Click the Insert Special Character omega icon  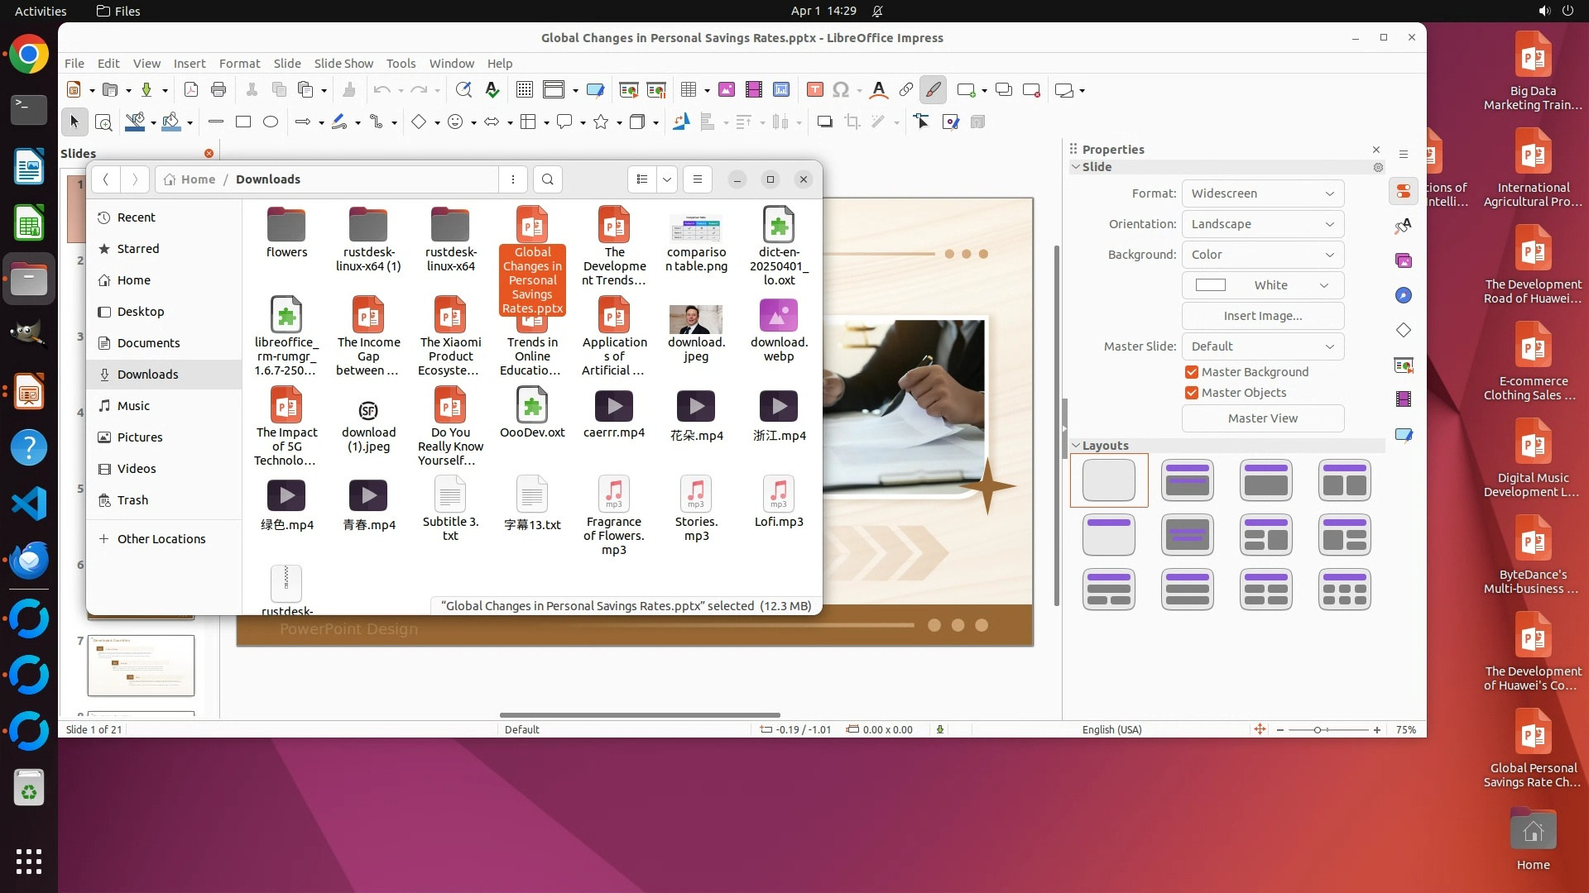pos(841,90)
